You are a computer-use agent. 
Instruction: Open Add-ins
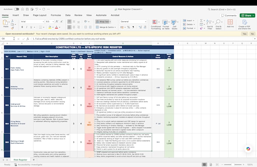[x=230, y=23]
